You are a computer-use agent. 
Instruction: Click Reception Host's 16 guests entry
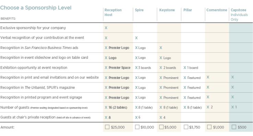[x=116, y=107]
